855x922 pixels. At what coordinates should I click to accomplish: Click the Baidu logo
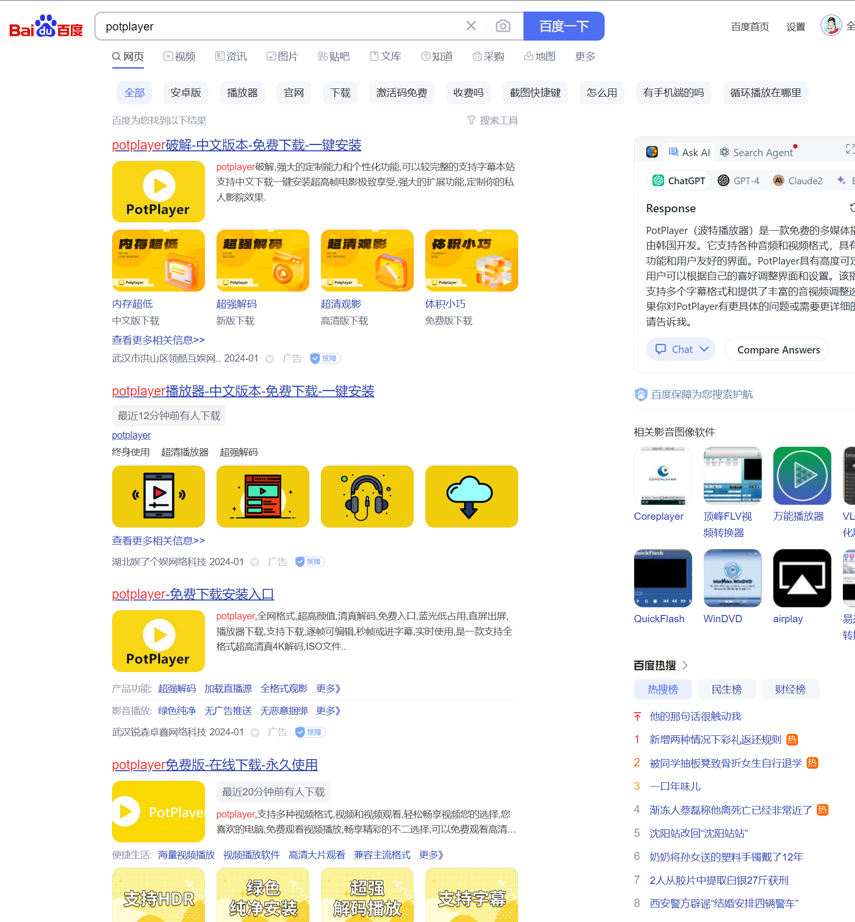(x=46, y=26)
